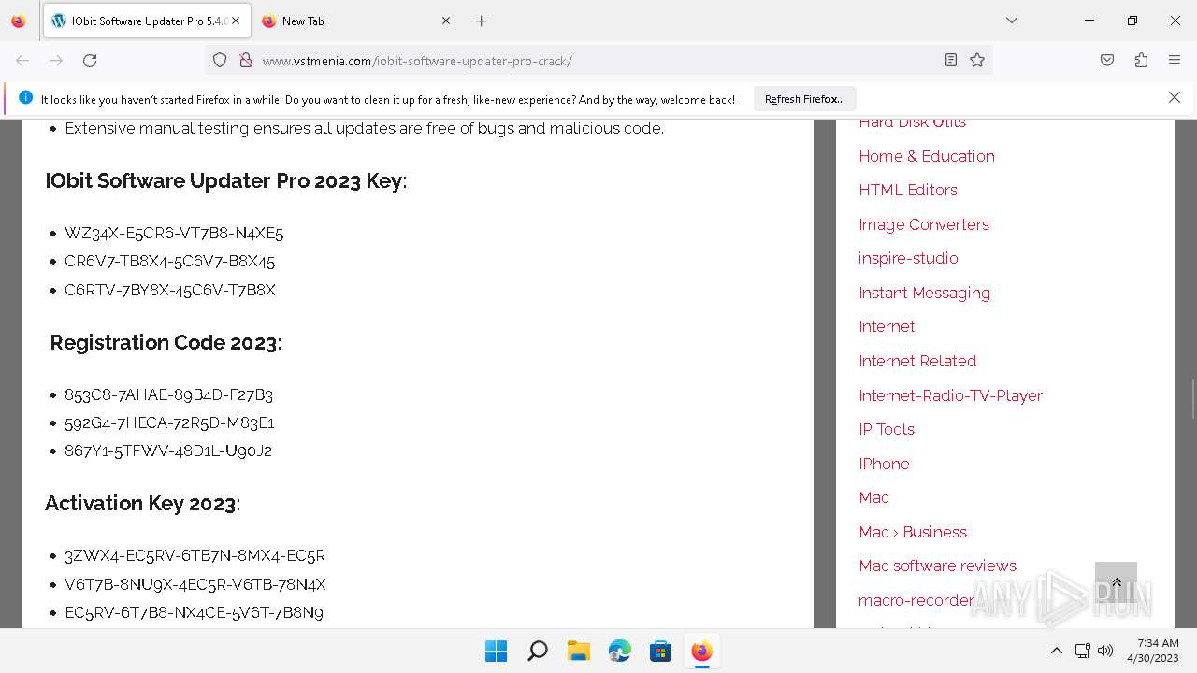Click the code 592G4-7HECA-72R5D-M83E1
This screenshot has width=1197, height=673.
169,422
